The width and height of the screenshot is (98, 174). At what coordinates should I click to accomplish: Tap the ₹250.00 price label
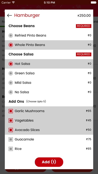coord(84,15)
